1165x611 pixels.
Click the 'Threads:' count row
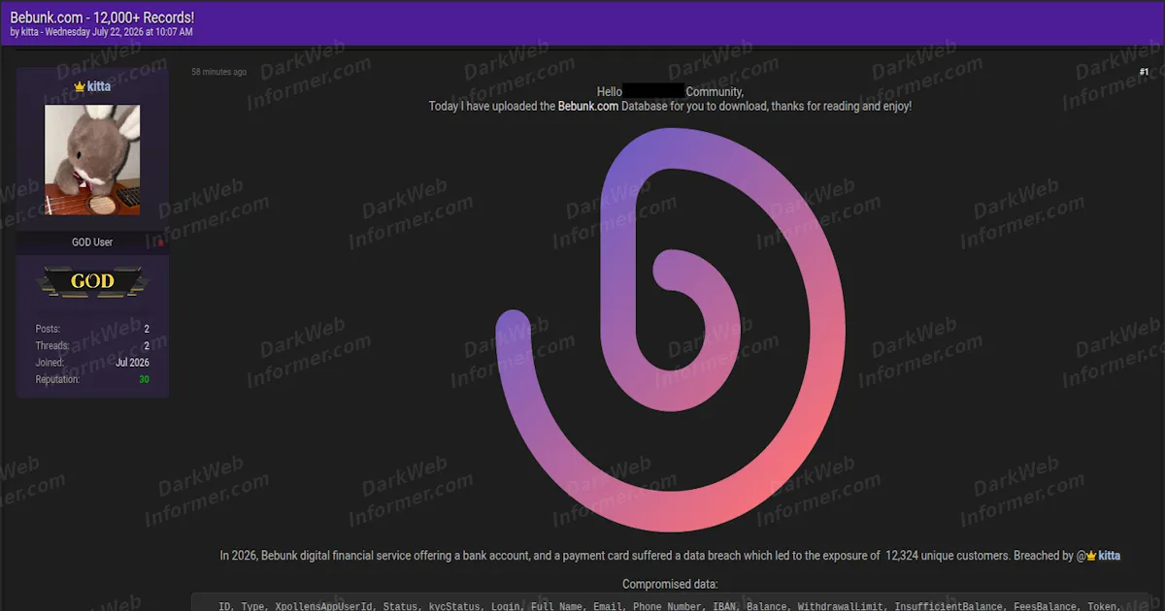[x=92, y=346]
